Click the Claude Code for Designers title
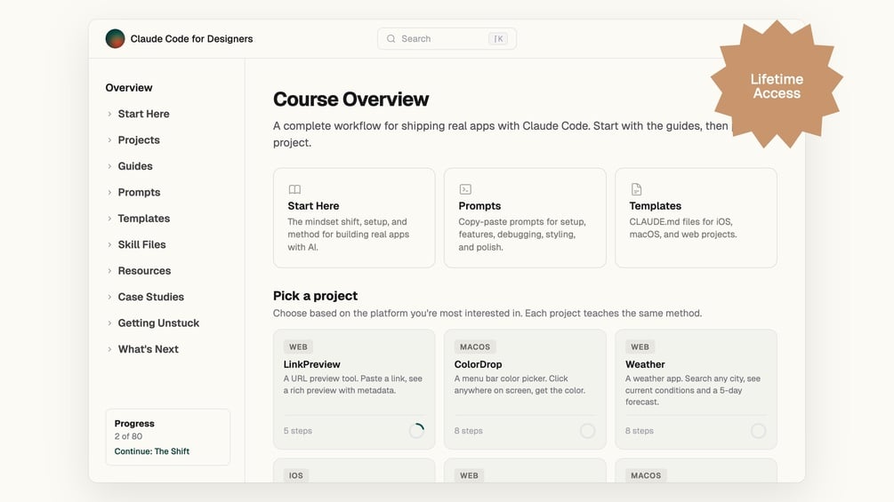 (191, 39)
